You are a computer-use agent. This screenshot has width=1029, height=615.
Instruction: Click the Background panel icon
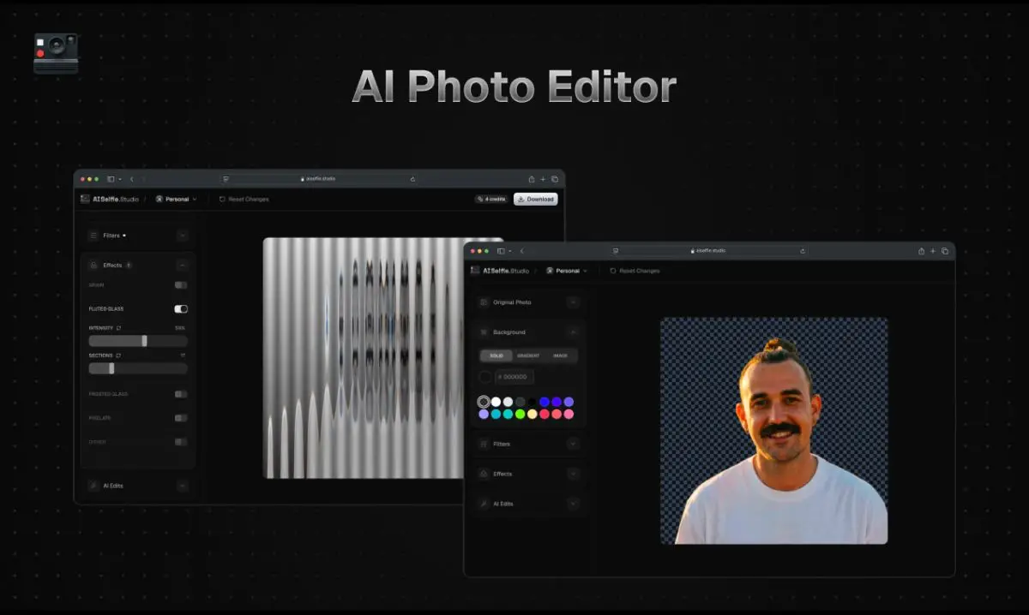483,331
